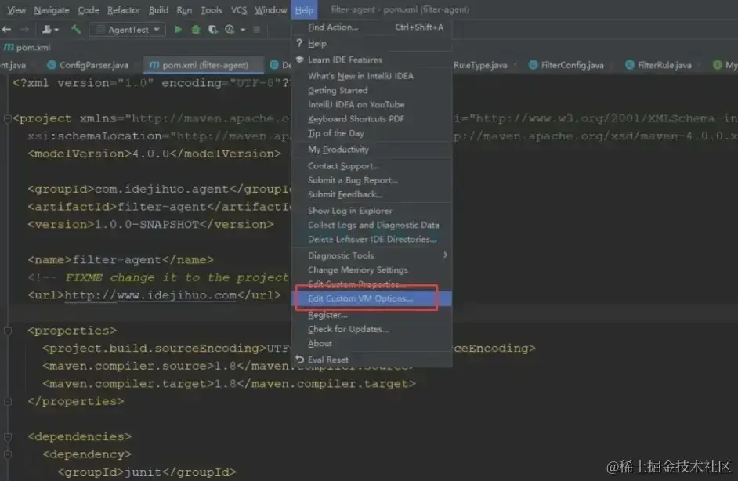Choose Register in Help menu
Screen dimensions: 738x481
(x=372, y=315)
